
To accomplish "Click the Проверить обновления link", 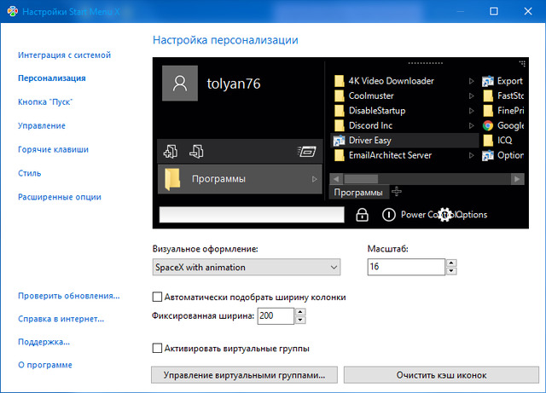I will point(69,296).
